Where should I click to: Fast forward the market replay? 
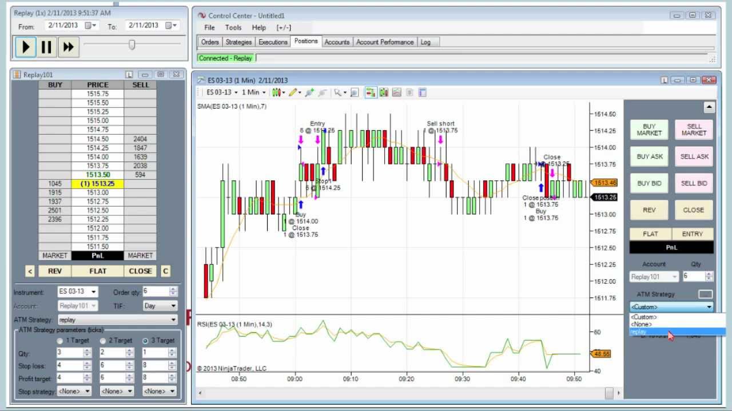(68, 47)
